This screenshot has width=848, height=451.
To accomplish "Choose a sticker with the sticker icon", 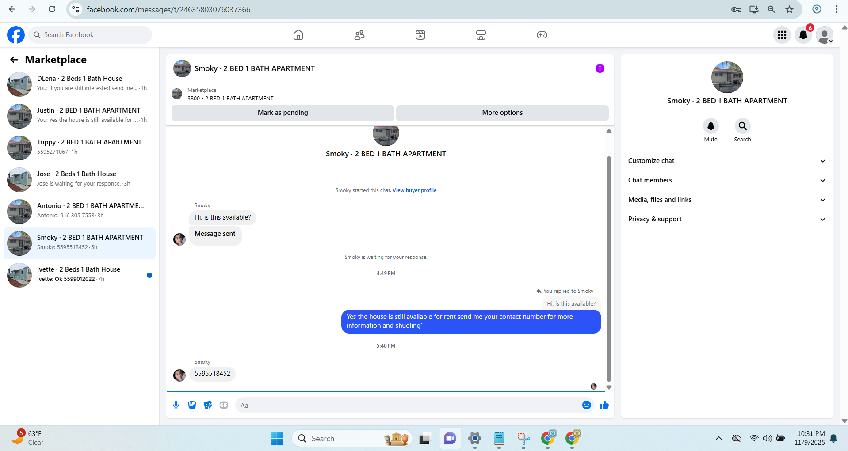I will coord(208,405).
